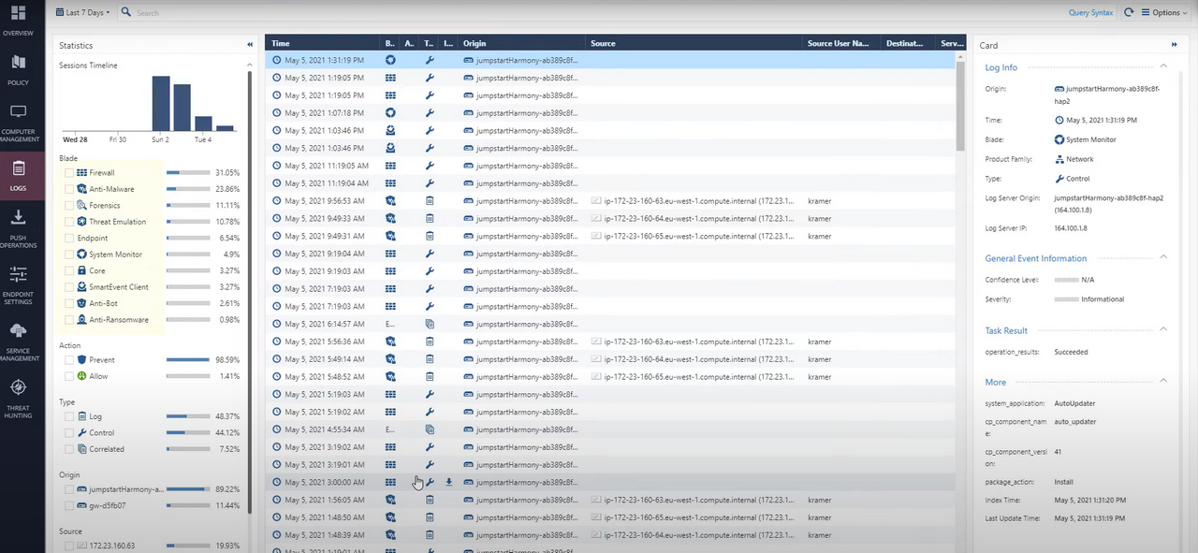The width and height of the screenshot is (1198, 553).
Task: Select Computer Management in the sidebar
Action: tap(18, 122)
